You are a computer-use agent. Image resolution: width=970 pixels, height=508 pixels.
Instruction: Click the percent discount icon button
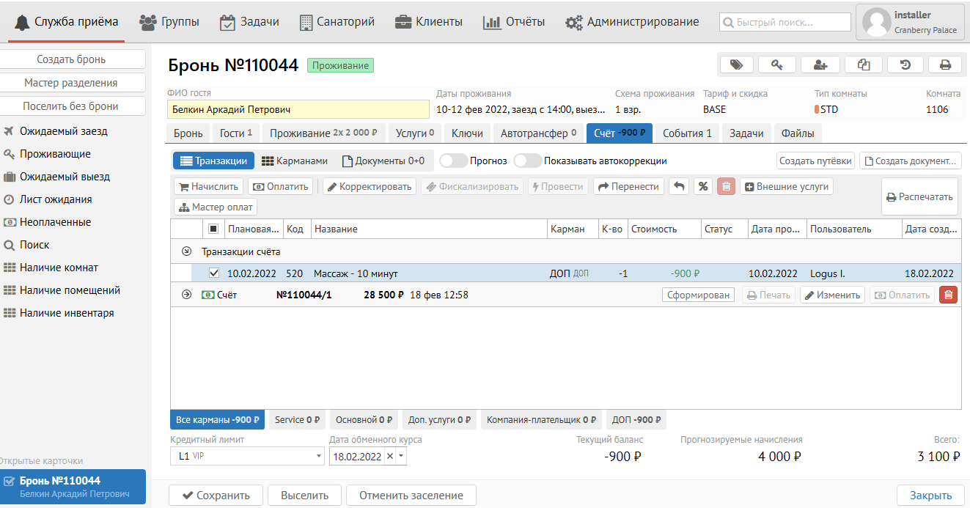pyautogui.click(x=702, y=186)
